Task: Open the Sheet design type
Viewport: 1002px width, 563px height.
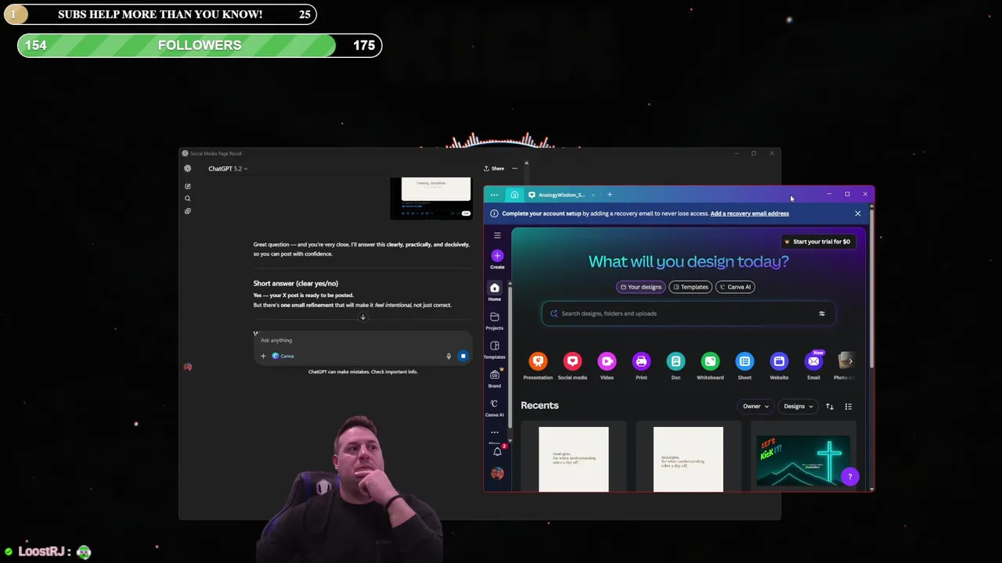Action: pos(744,361)
